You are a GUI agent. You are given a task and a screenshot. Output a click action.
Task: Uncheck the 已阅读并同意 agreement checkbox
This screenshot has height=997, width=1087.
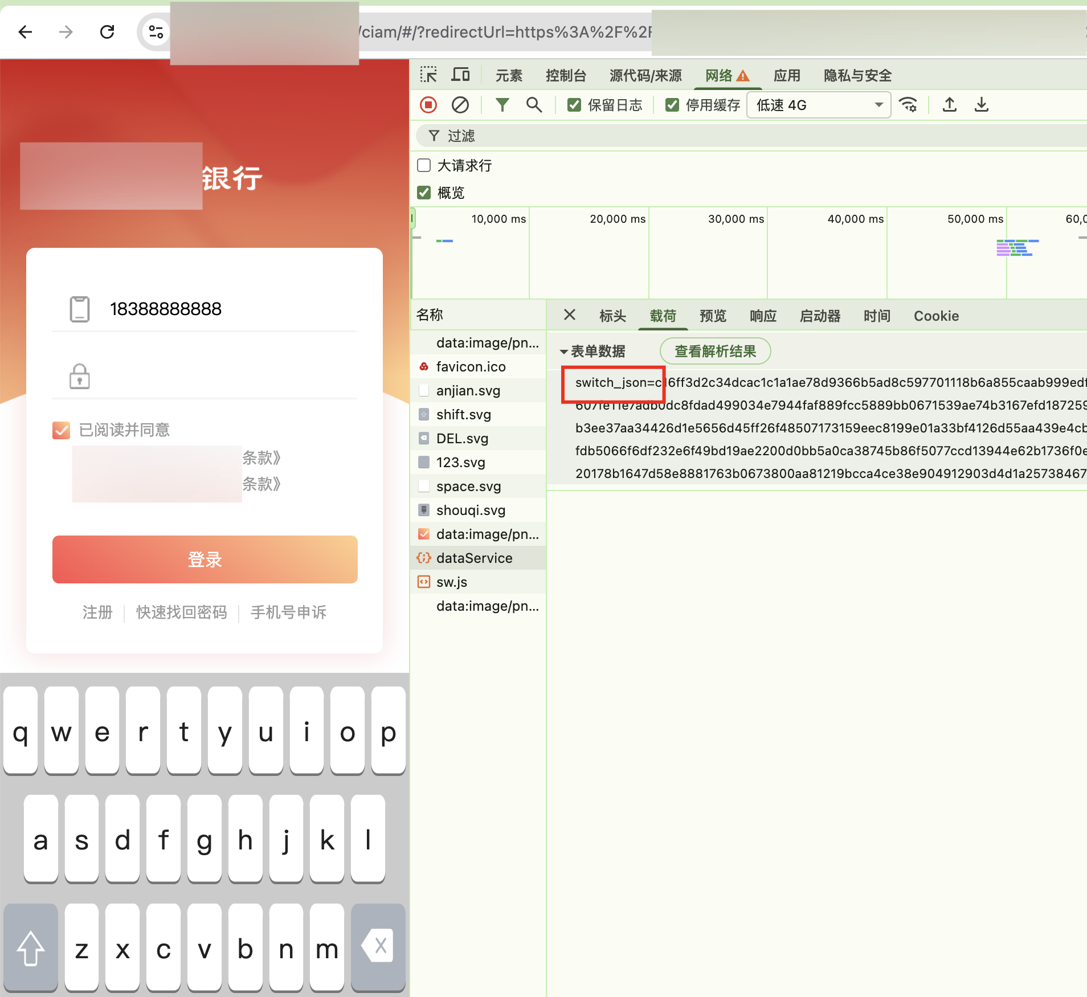tap(62, 430)
